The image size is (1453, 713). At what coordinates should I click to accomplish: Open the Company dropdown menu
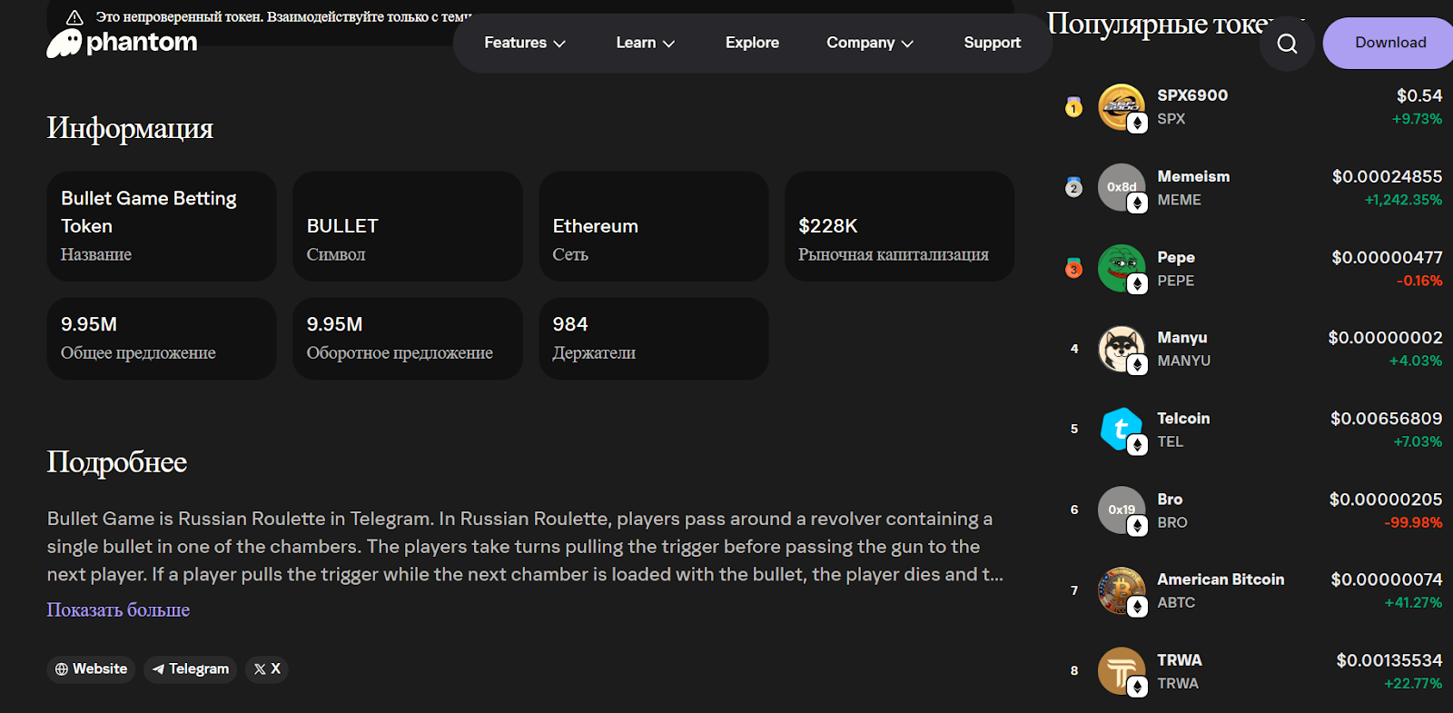(x=869, y=43)
